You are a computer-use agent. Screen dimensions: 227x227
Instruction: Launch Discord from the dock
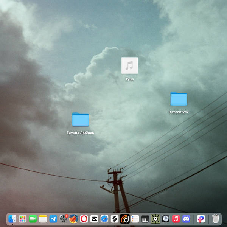click(x=186, y=219)
